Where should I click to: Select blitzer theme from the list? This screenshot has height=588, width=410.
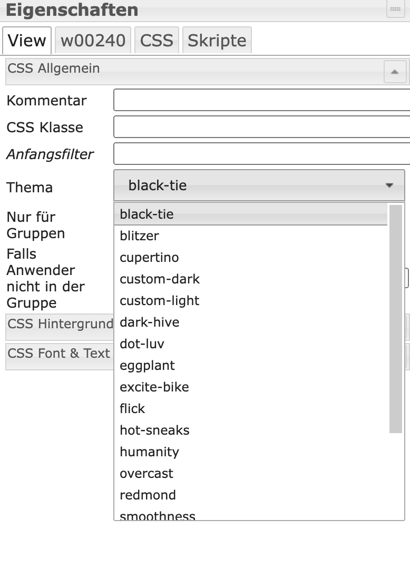pos(139,236)
